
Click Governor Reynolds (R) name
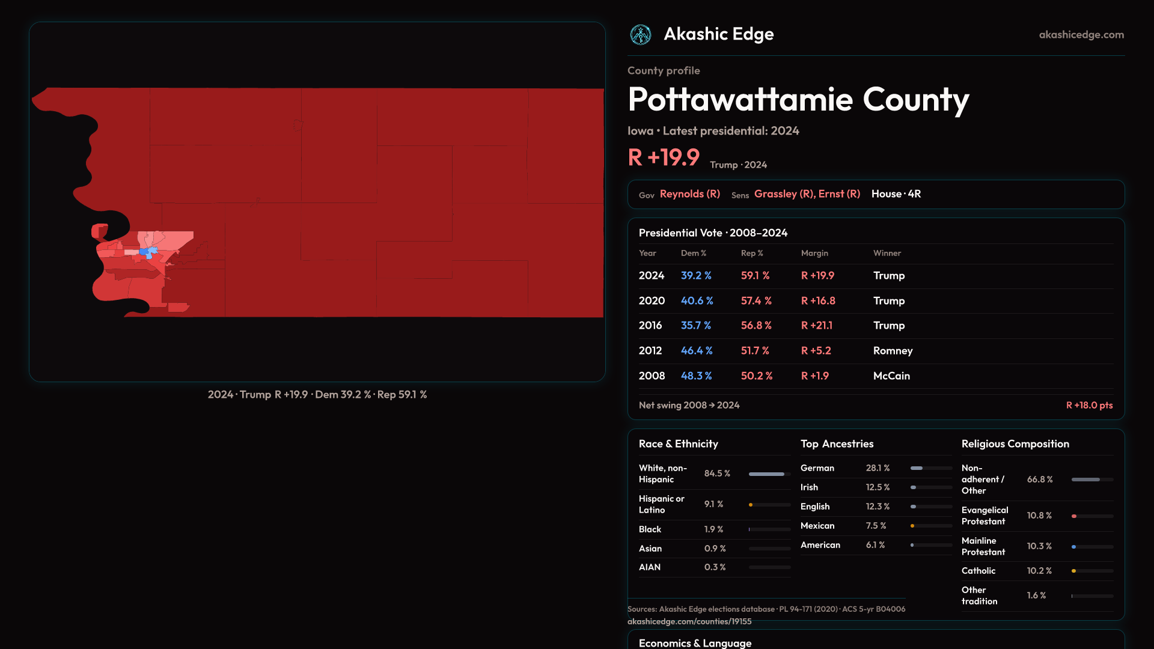689,194
